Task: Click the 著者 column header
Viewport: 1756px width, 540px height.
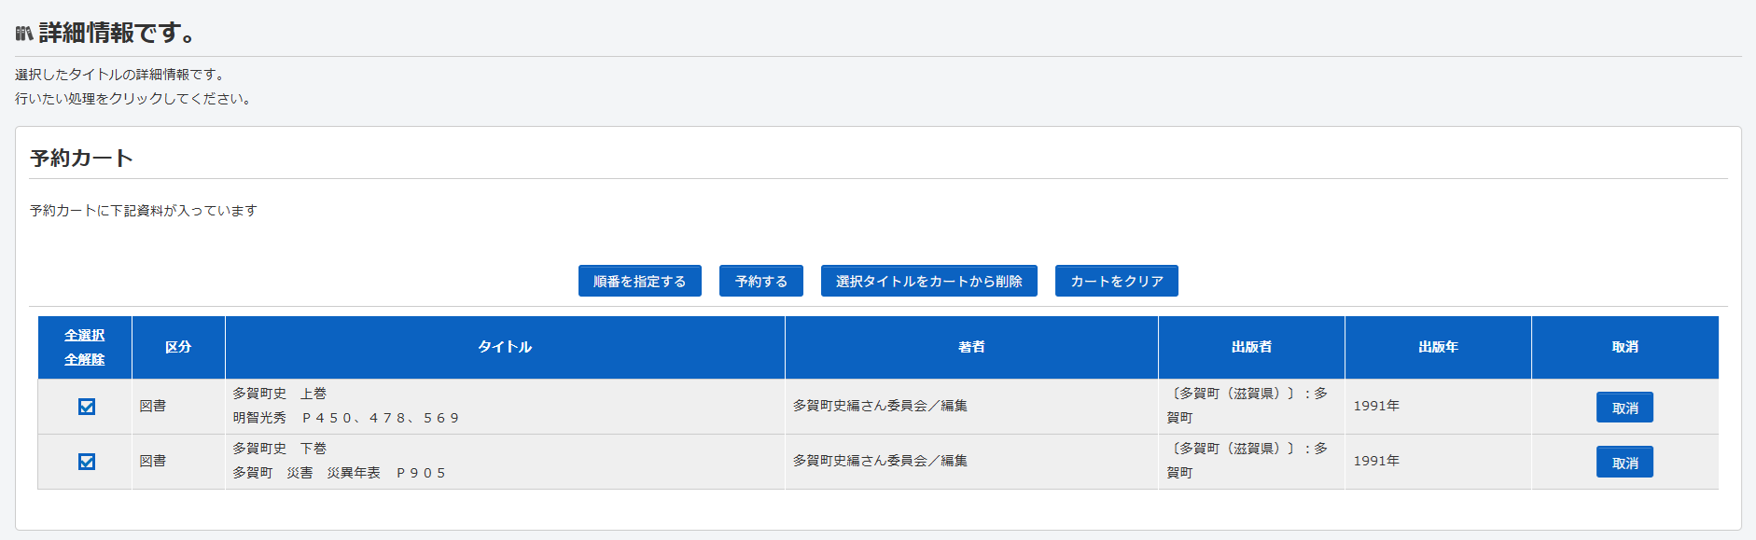Action: [x=970, y=347]
